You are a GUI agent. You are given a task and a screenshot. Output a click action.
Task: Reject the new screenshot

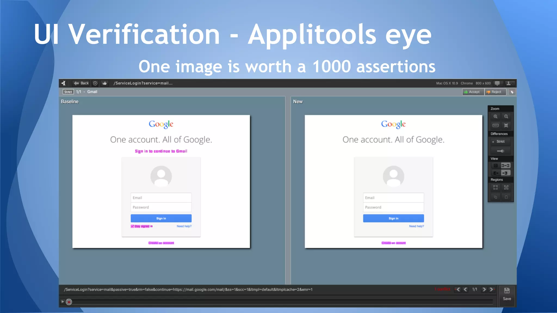[x=495, y=92]
